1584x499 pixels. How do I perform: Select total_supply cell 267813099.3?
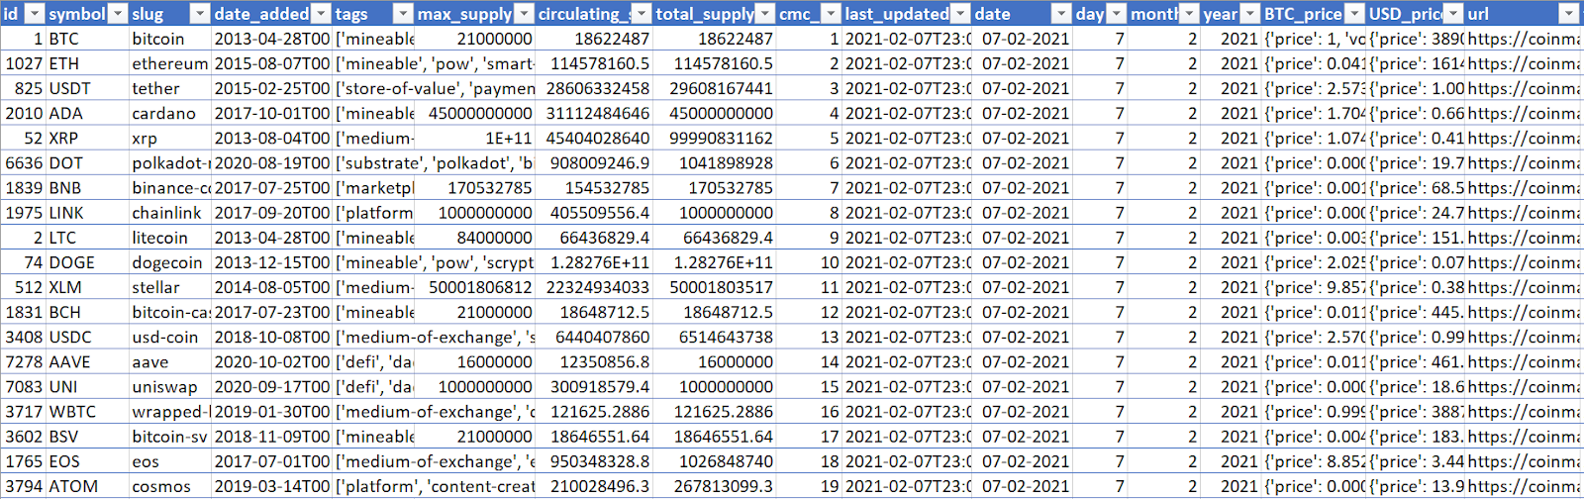pyautogui.click(x=714, y=486)
